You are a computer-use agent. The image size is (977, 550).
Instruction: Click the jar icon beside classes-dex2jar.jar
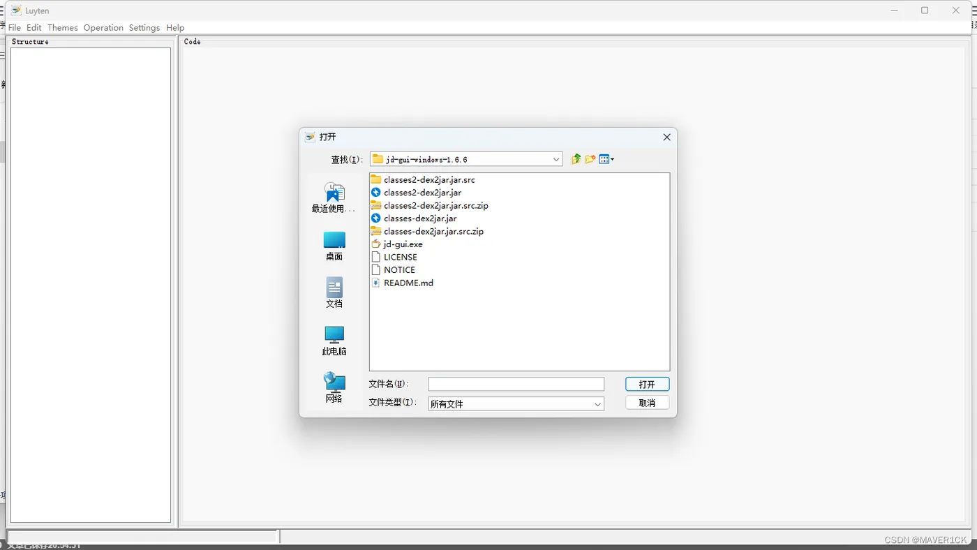click(x=376, y=218)
